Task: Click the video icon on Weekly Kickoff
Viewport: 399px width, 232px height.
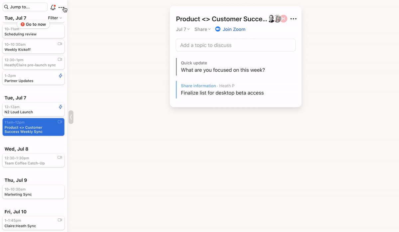Action: [x=60, y=44]
